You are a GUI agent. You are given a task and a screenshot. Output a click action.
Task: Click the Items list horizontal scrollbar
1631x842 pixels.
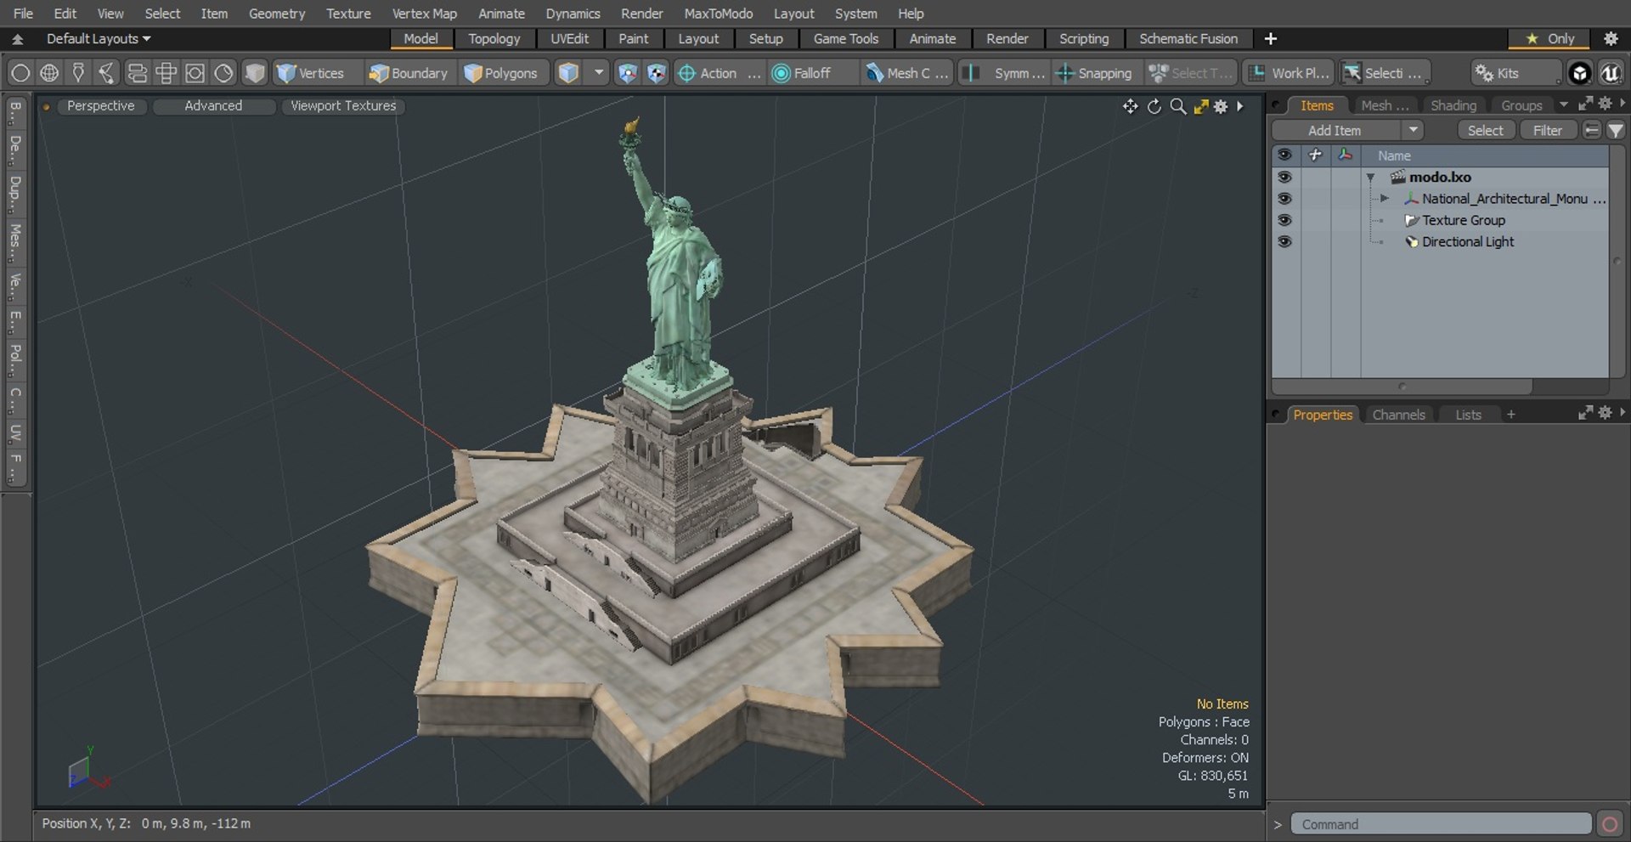(x=1402, y=387)
